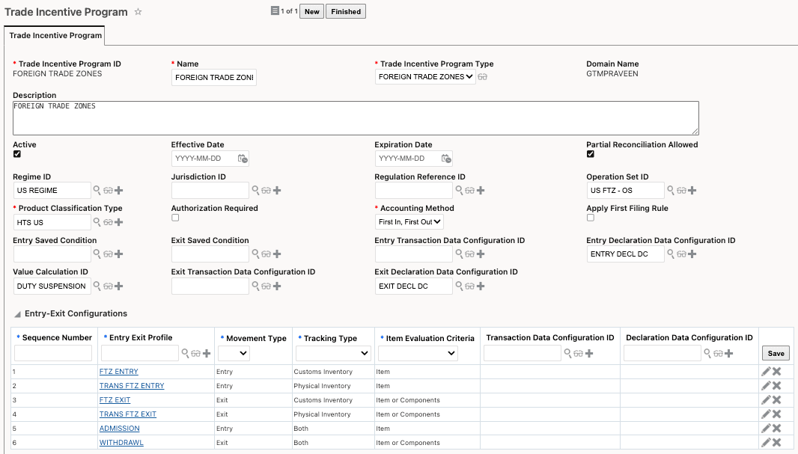This screenshot has height=454, width=798.
Task: Delete the WITHDRAWL row with X icon
Action: (776, 443)
